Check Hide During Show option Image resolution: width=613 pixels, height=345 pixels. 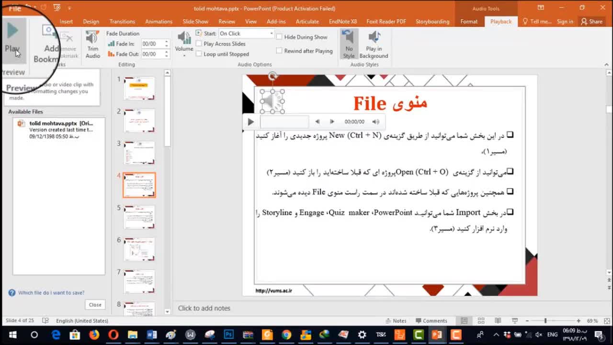pyautogui.click(x=279, y=37)
